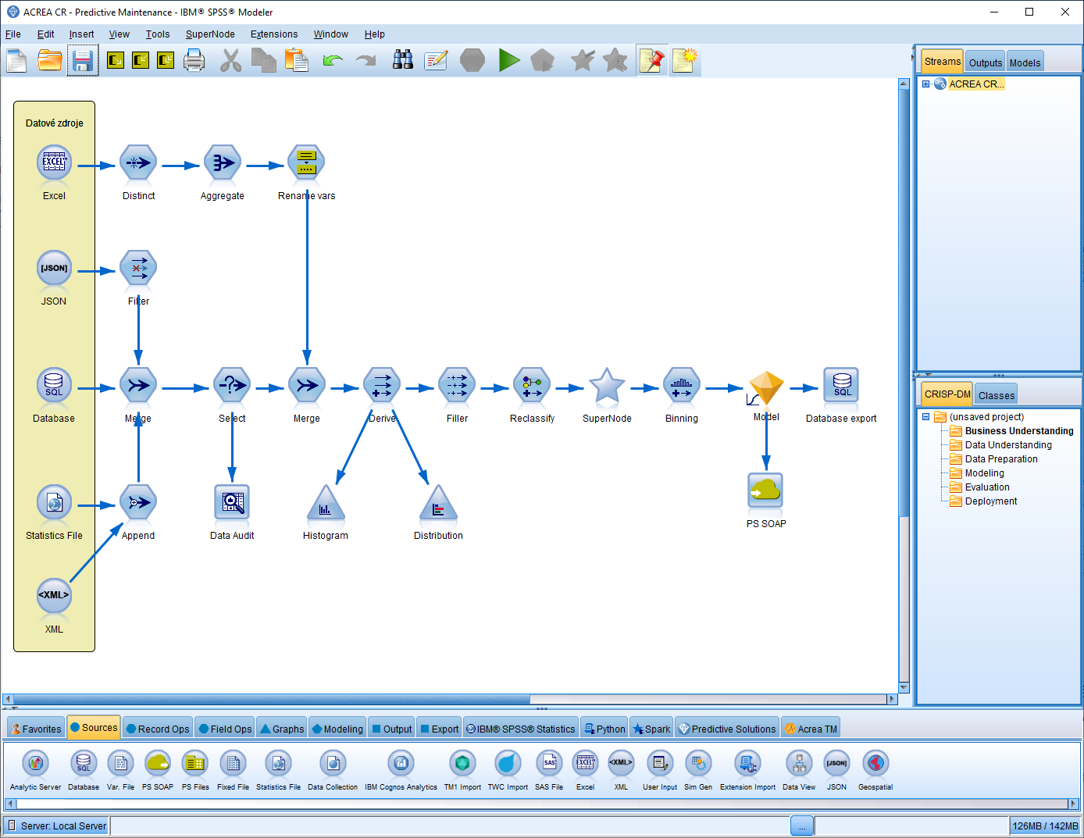Select the Reclassify node
The width and height of the screenshot is (1084, 838).
532,386
